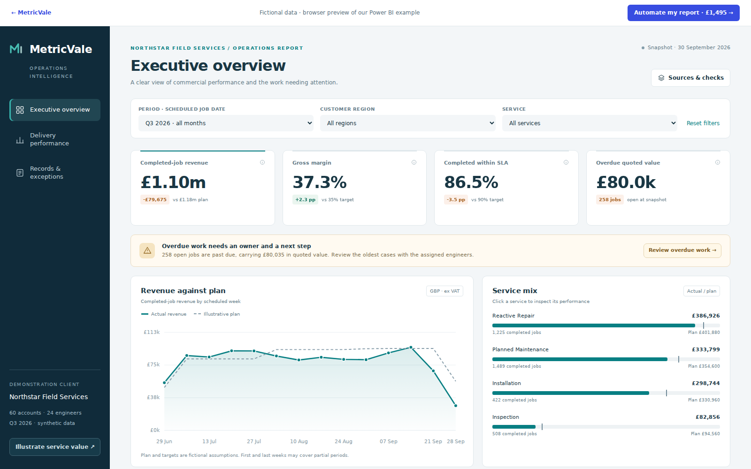Click Automate my report £1,495 button
The width and height of the screenshot is (751, 469).
coord(683,13)
